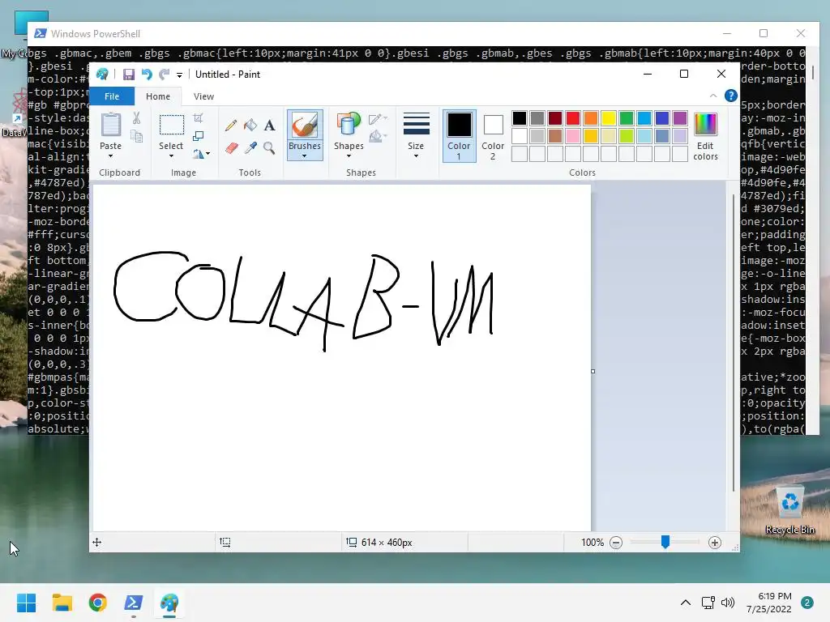Switch to the View ribbon tab
This screenshot has width=830, height=622.
(203, 96)
